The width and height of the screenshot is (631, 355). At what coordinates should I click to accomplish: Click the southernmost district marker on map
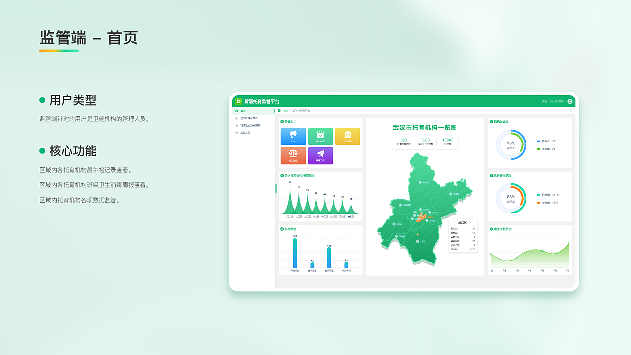(417, 241)
